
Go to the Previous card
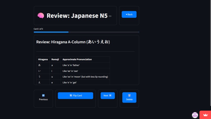(x=43, y=98)
